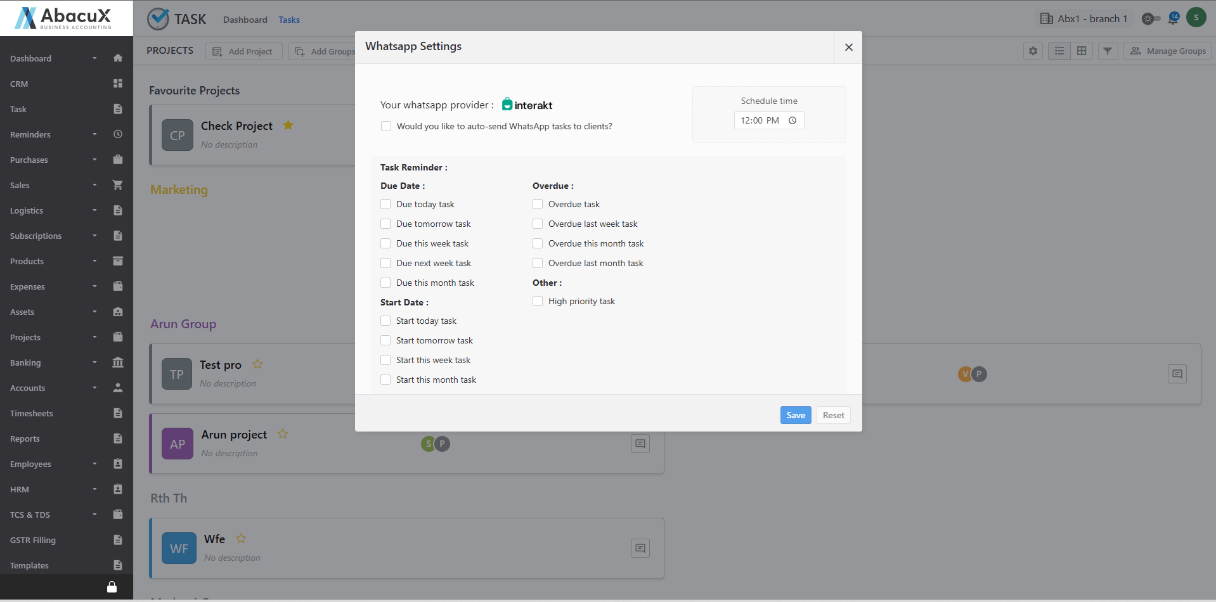Viewport: 1216px width, 602px height.
Task: Click the lock icon in sidebar
Action: point(112,587)
